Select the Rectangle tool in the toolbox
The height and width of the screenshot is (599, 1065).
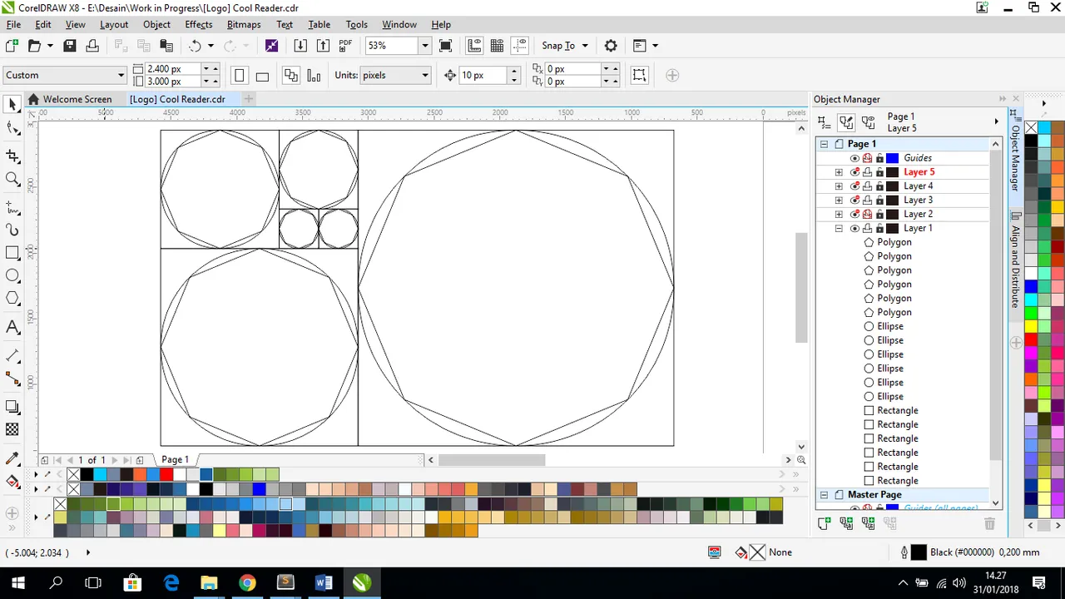click(12, 253)
